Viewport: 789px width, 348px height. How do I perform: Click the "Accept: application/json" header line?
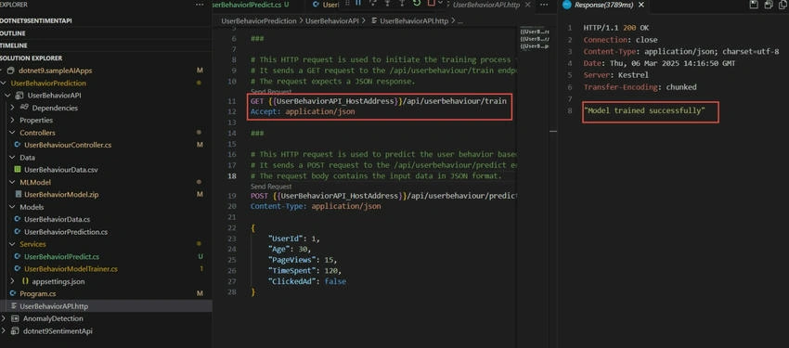[303, 111]
